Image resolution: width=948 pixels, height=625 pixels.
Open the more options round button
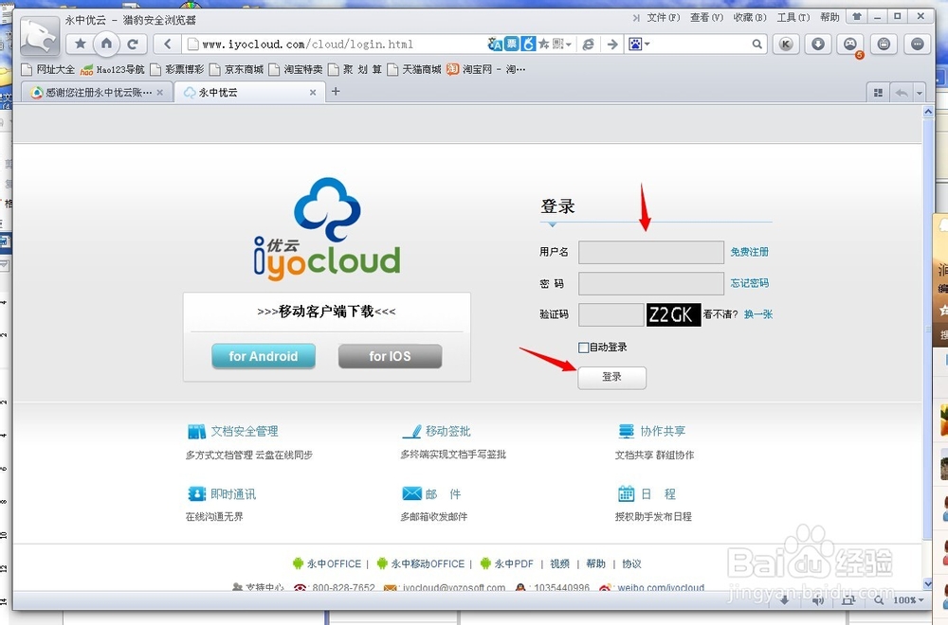pos(917,44)
